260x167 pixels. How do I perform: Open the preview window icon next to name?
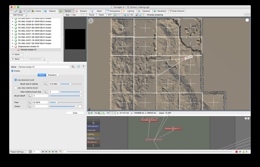79,67
